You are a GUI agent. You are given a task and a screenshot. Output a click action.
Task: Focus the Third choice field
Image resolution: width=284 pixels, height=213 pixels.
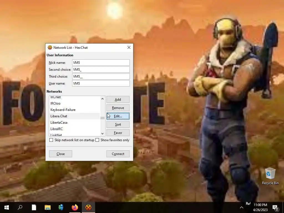pos(101,77)
